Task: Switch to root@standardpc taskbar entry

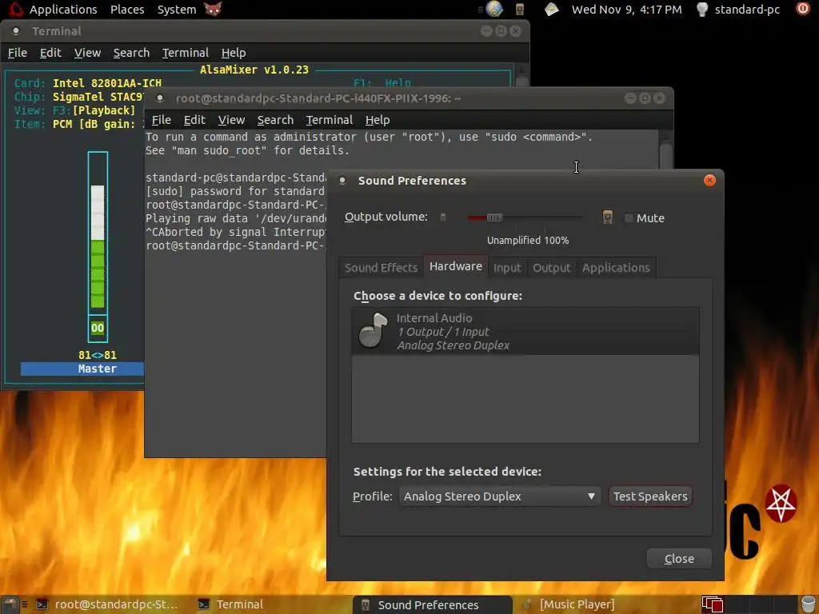Action: coord(108,604)
